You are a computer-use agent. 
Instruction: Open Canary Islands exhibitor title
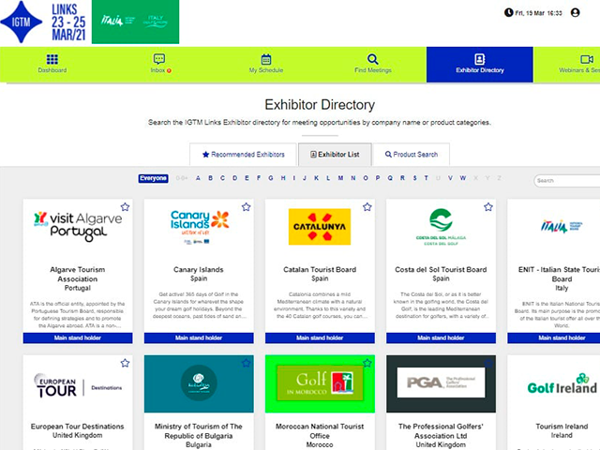pyautogui.click(x=199, y=269)
